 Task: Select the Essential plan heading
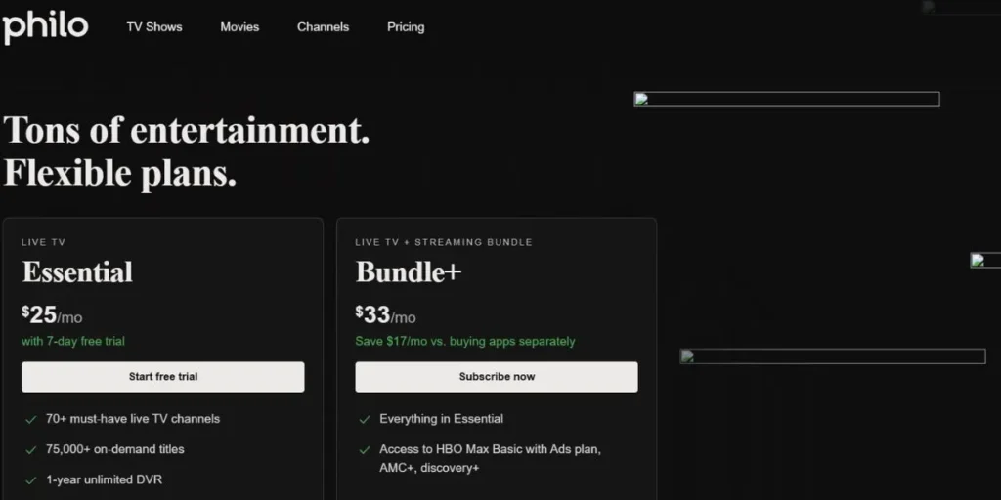77,272
